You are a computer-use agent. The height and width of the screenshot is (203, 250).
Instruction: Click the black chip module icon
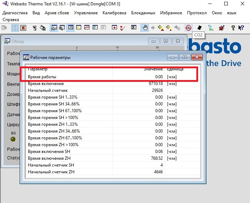[200, 28]
